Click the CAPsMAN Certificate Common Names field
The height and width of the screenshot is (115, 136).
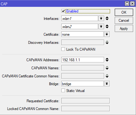pos(83,76)
